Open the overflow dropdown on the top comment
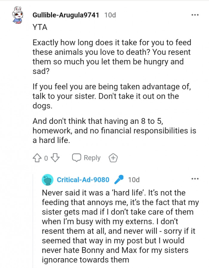The image size is (209, 268). coord(196,14)
